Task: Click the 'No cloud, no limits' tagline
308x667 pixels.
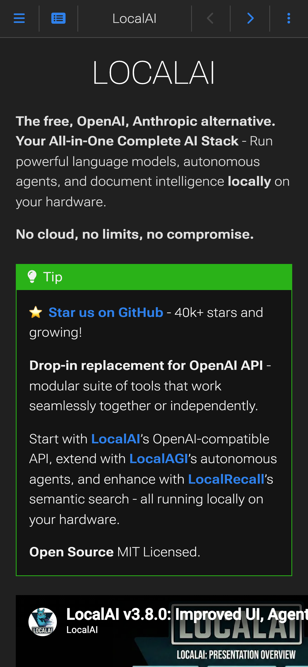Action: tap(135, 234)
